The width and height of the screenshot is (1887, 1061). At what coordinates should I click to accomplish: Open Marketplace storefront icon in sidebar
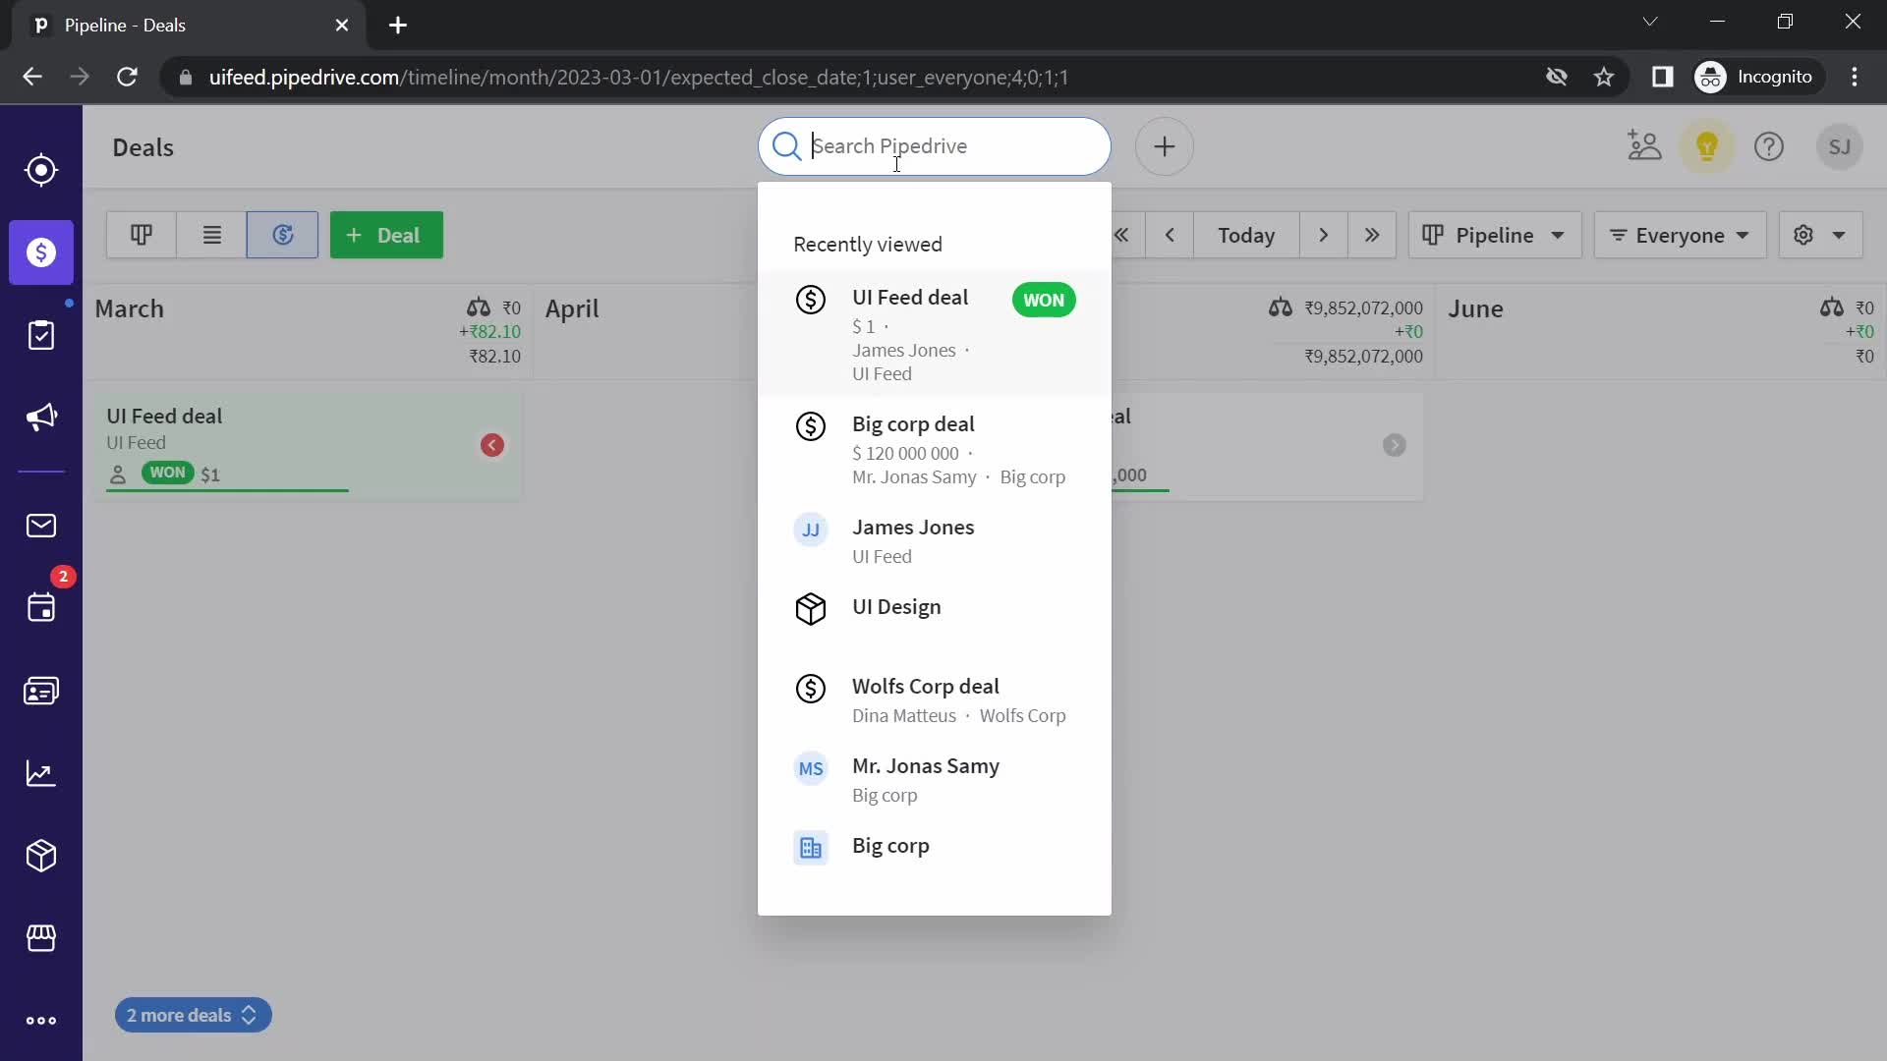pyautogui.click(x=40, y=938)
